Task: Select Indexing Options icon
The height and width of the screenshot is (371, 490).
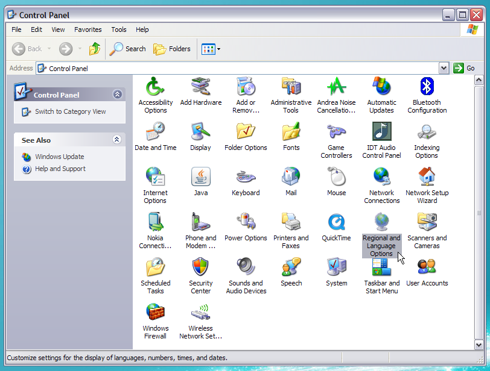Action: click(x=427, y=131)
